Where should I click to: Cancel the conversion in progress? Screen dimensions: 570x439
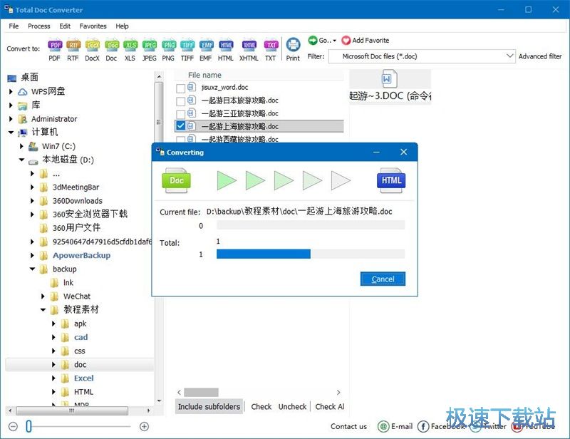pos(383,279)
